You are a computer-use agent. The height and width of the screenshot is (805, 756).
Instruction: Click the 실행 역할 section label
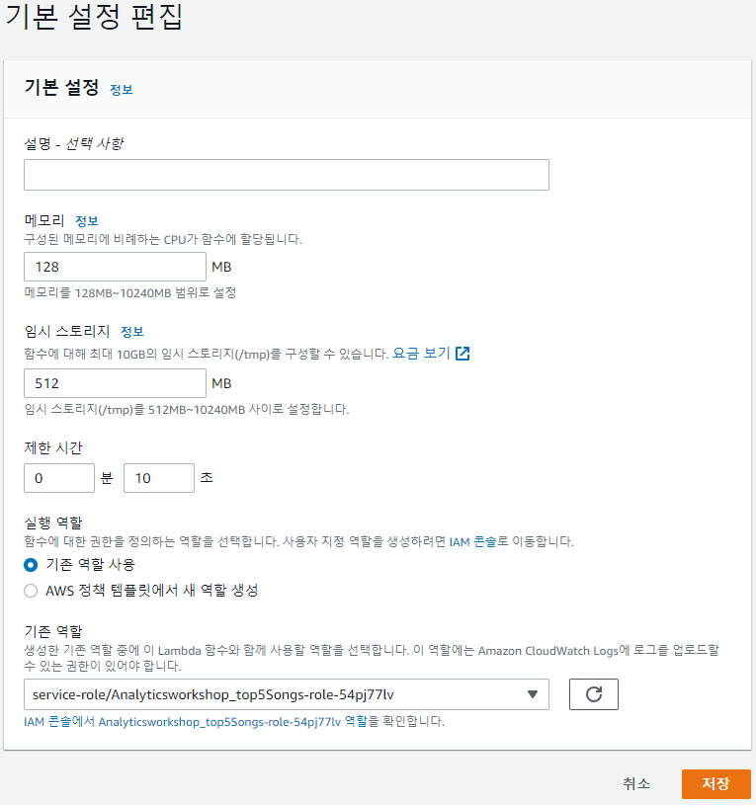(53, 523)
